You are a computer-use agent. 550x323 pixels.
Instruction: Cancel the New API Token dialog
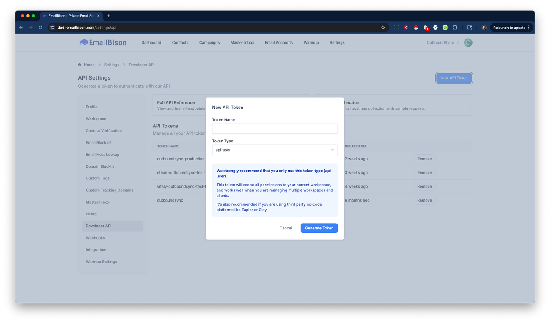click(286, 228)
